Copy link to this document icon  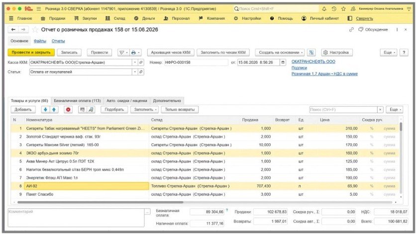point(351,29)
